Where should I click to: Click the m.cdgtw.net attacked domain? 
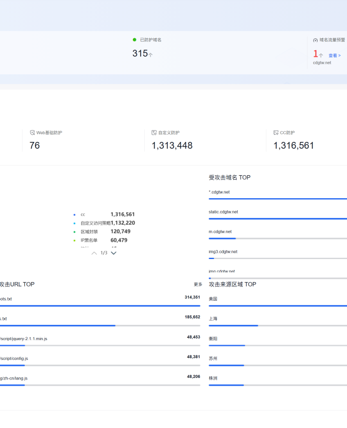220,232
